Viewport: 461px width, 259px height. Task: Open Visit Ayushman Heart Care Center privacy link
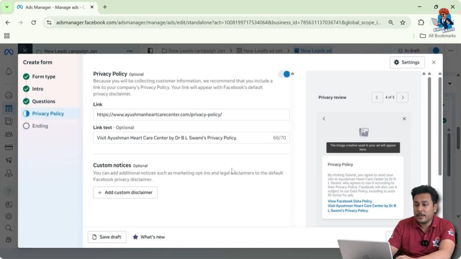point(362,208)
